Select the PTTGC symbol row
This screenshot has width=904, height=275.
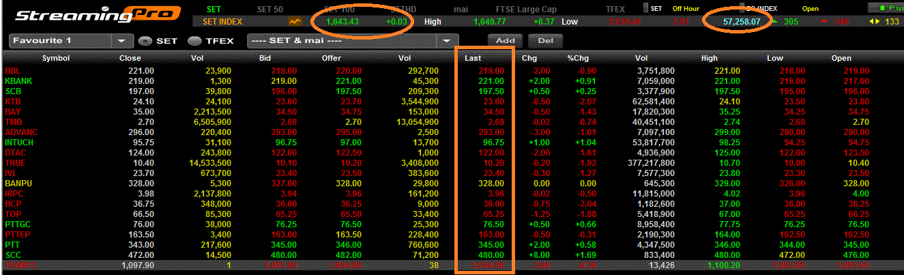(452, 224)
